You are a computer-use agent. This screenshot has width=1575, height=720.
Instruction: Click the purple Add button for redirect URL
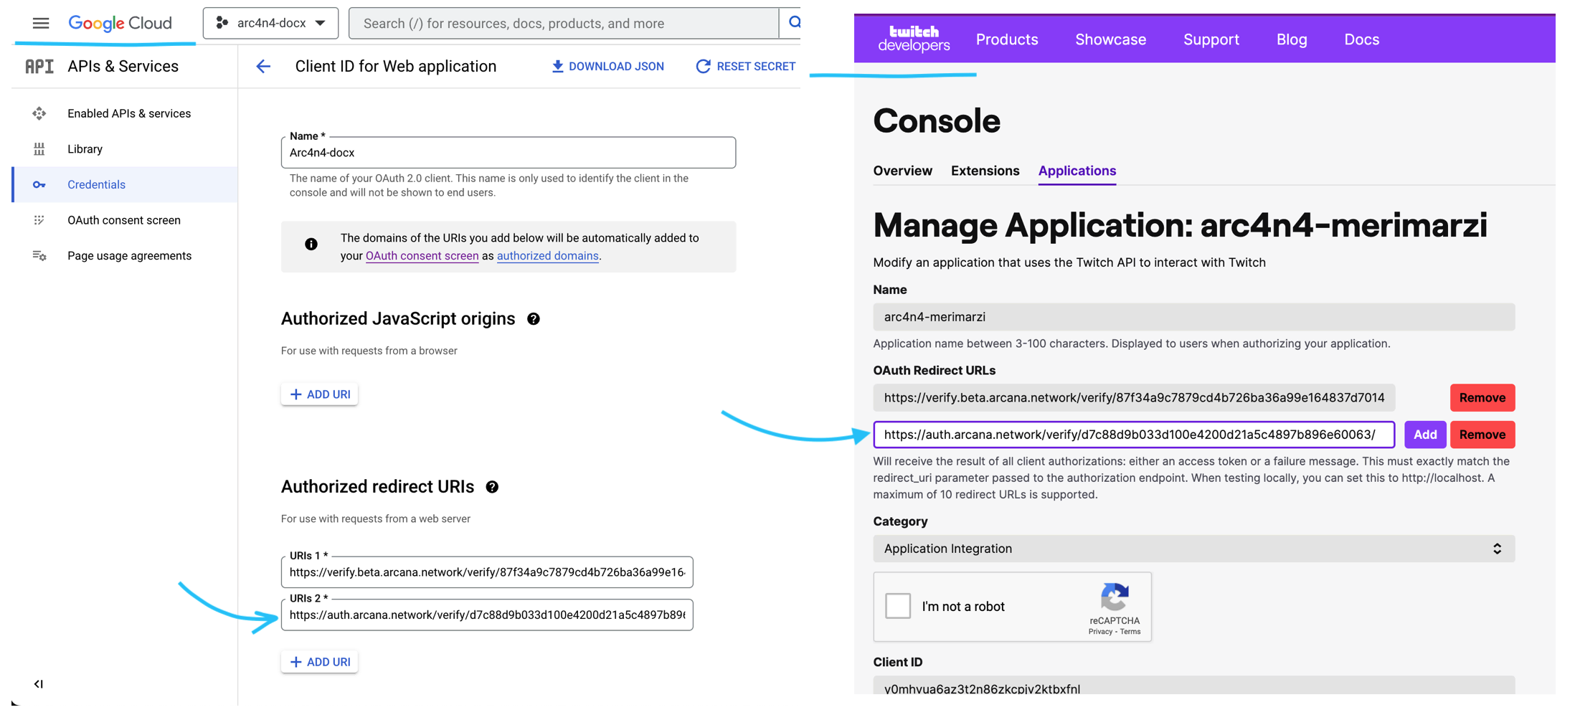pos(1424,435)
